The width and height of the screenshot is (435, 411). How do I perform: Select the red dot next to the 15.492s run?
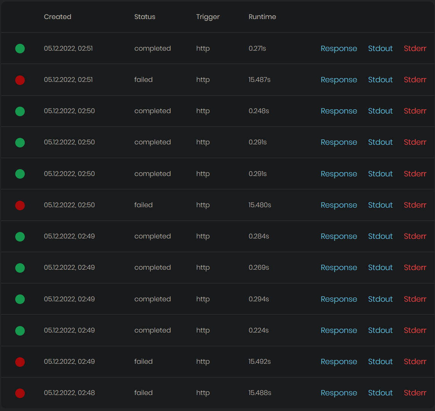[20, 362]
